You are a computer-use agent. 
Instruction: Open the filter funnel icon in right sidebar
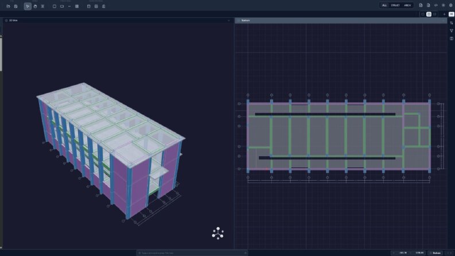[x=452, y=30]
